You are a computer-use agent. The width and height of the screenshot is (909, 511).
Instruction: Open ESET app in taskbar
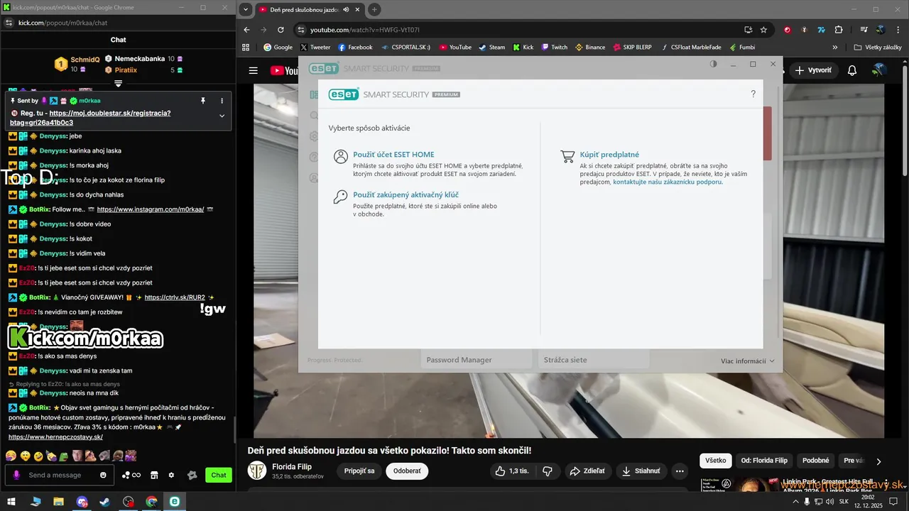[174, 501]
